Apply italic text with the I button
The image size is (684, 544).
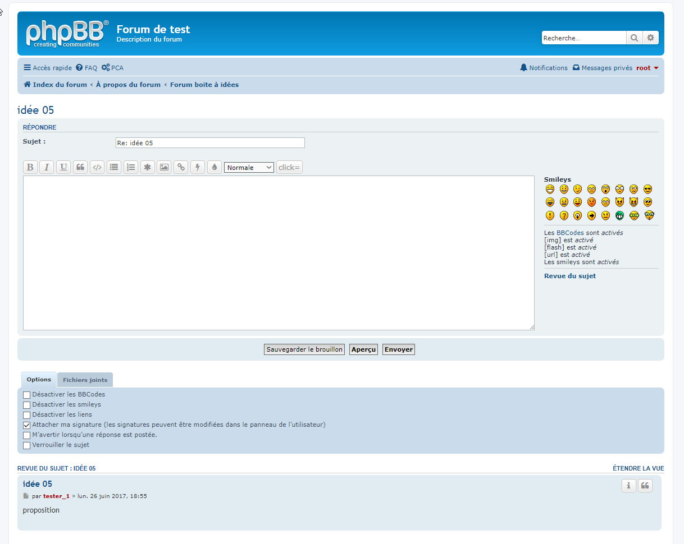(47, 167)
